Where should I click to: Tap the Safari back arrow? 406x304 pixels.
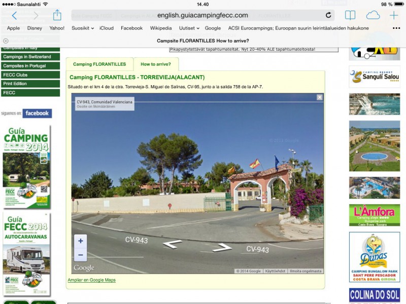(x=14, y=16)
